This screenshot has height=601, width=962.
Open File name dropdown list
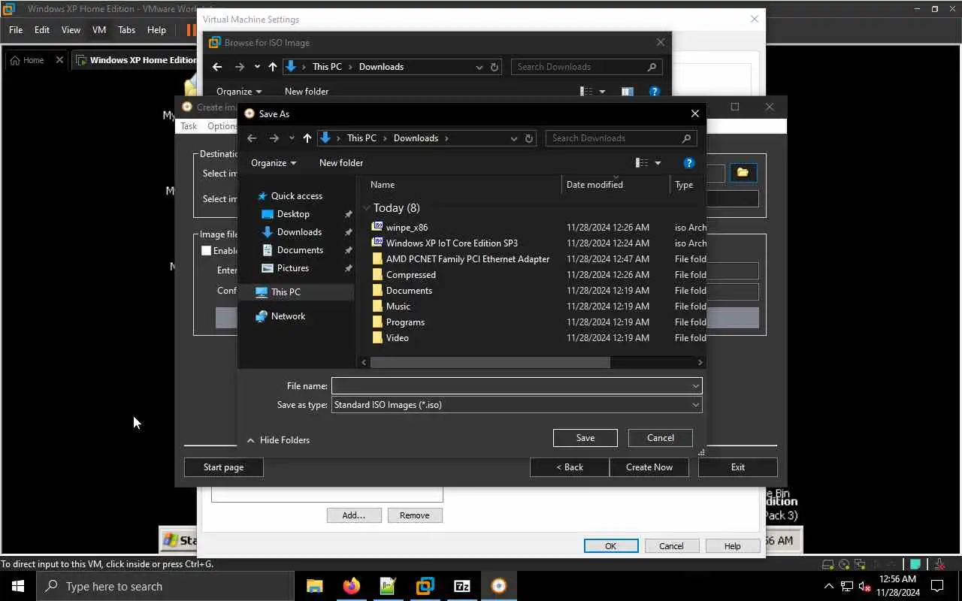696,385
